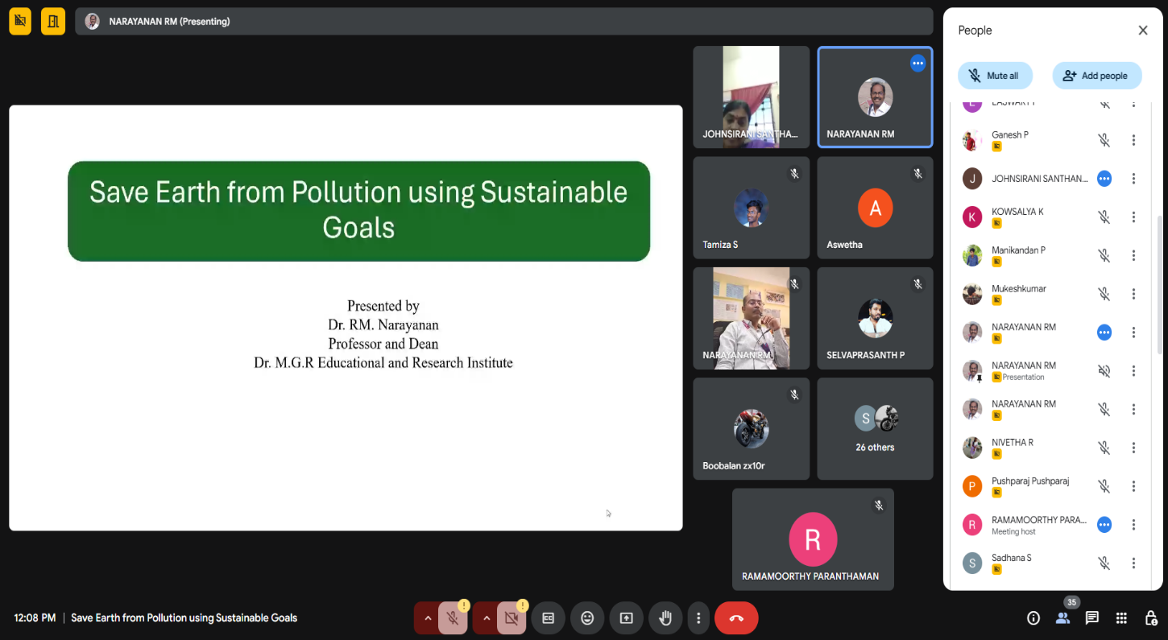The width and height of the screenshot is (1168, 640).
Task: Open meeting details info icon
Action: (1033, 618)
